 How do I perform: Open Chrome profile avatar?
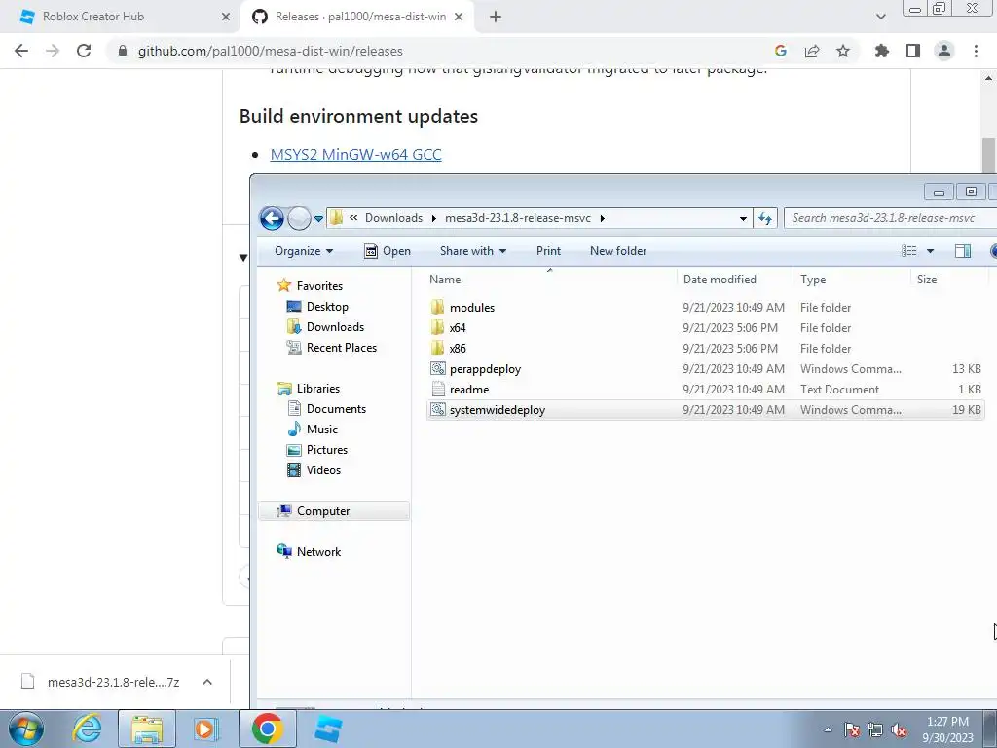click(944, 51)
